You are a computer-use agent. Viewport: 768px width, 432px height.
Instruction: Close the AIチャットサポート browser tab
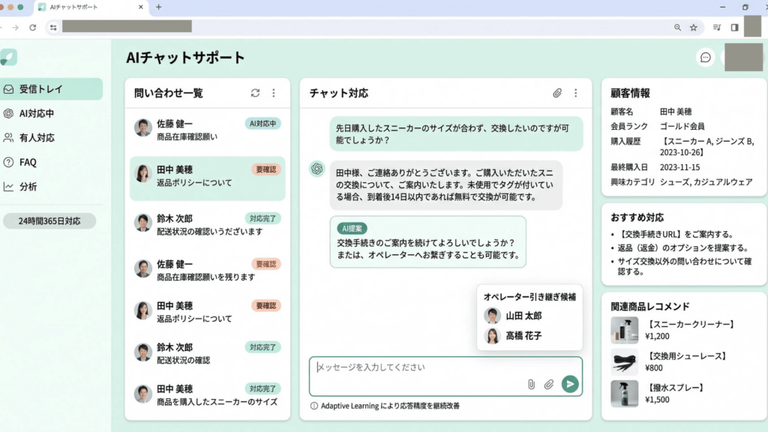141,7
